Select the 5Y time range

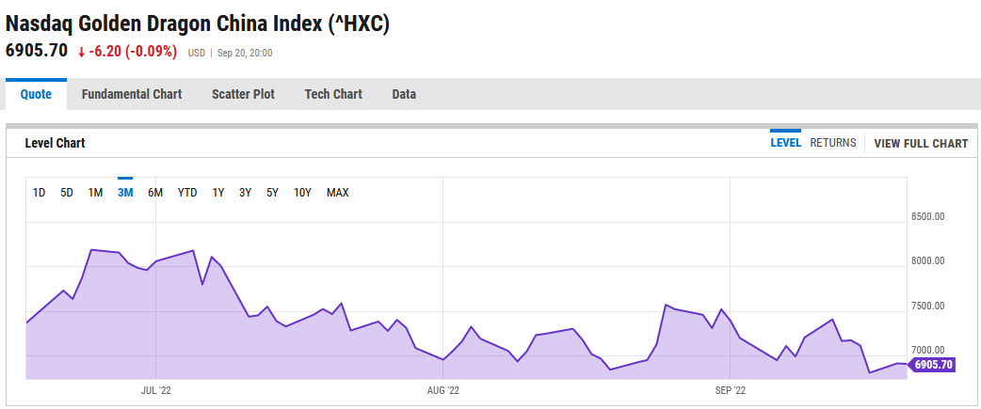[x=272, y=193]
